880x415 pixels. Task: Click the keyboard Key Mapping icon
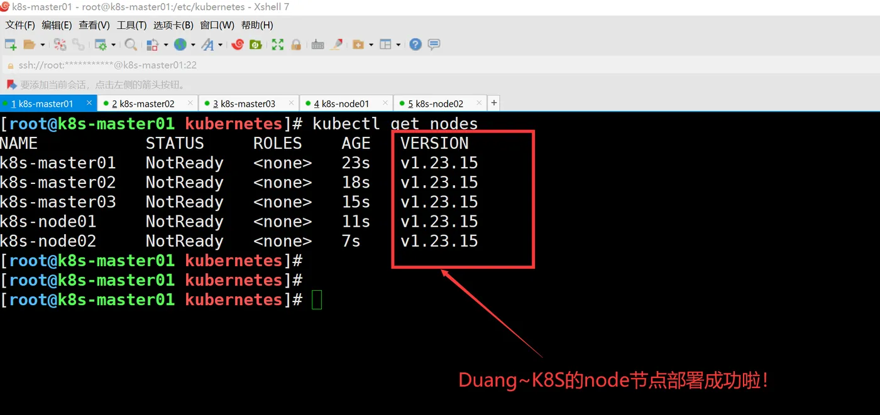[x=317, y=45]
